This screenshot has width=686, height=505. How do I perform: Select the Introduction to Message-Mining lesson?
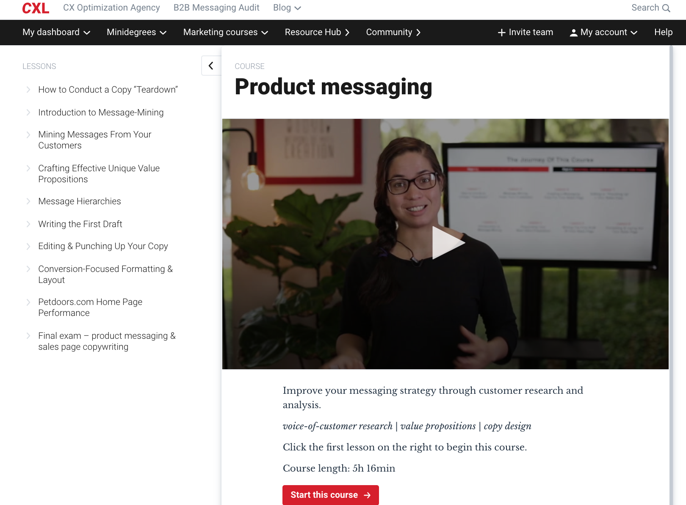[101, 113]
